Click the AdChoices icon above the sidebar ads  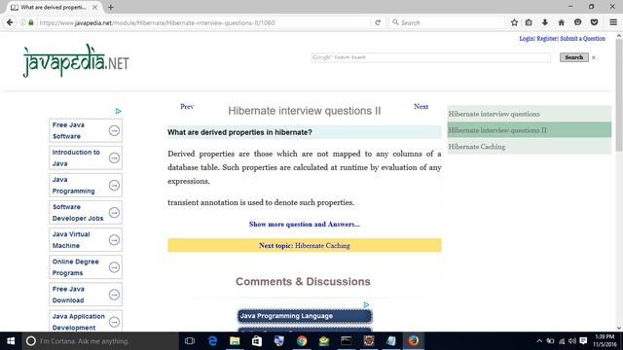click(x=118, y=111)
